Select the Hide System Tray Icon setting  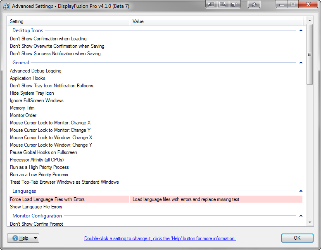click(x=32, y=93)
